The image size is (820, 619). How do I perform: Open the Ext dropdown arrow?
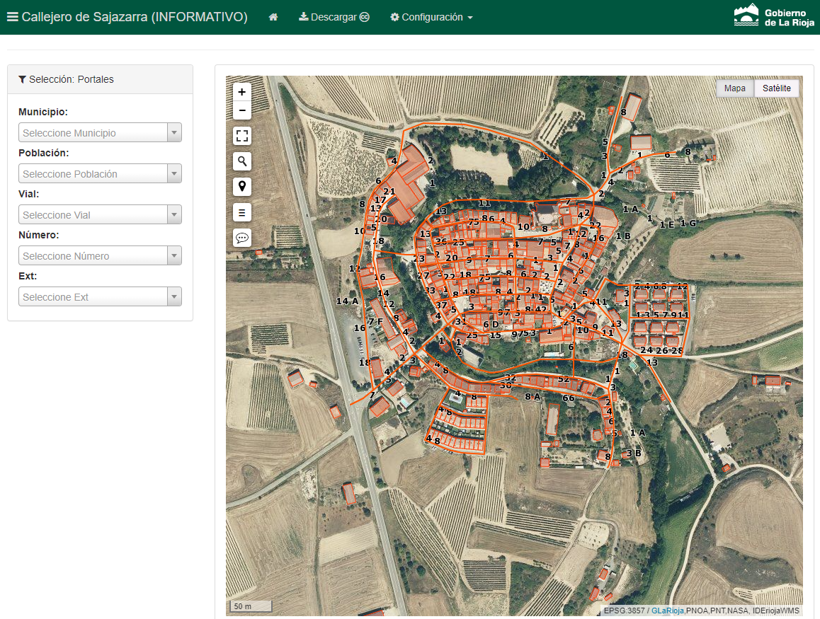(x=174, y=297)
